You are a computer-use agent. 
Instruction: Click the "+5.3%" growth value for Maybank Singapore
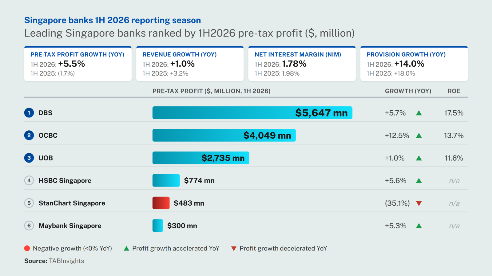point(396,226)
